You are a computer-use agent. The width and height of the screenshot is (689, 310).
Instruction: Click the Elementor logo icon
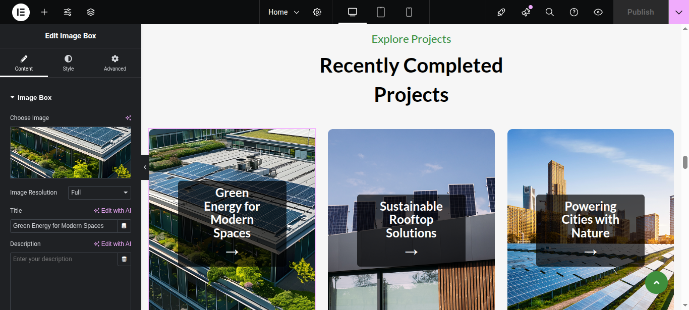coord(21,12)
